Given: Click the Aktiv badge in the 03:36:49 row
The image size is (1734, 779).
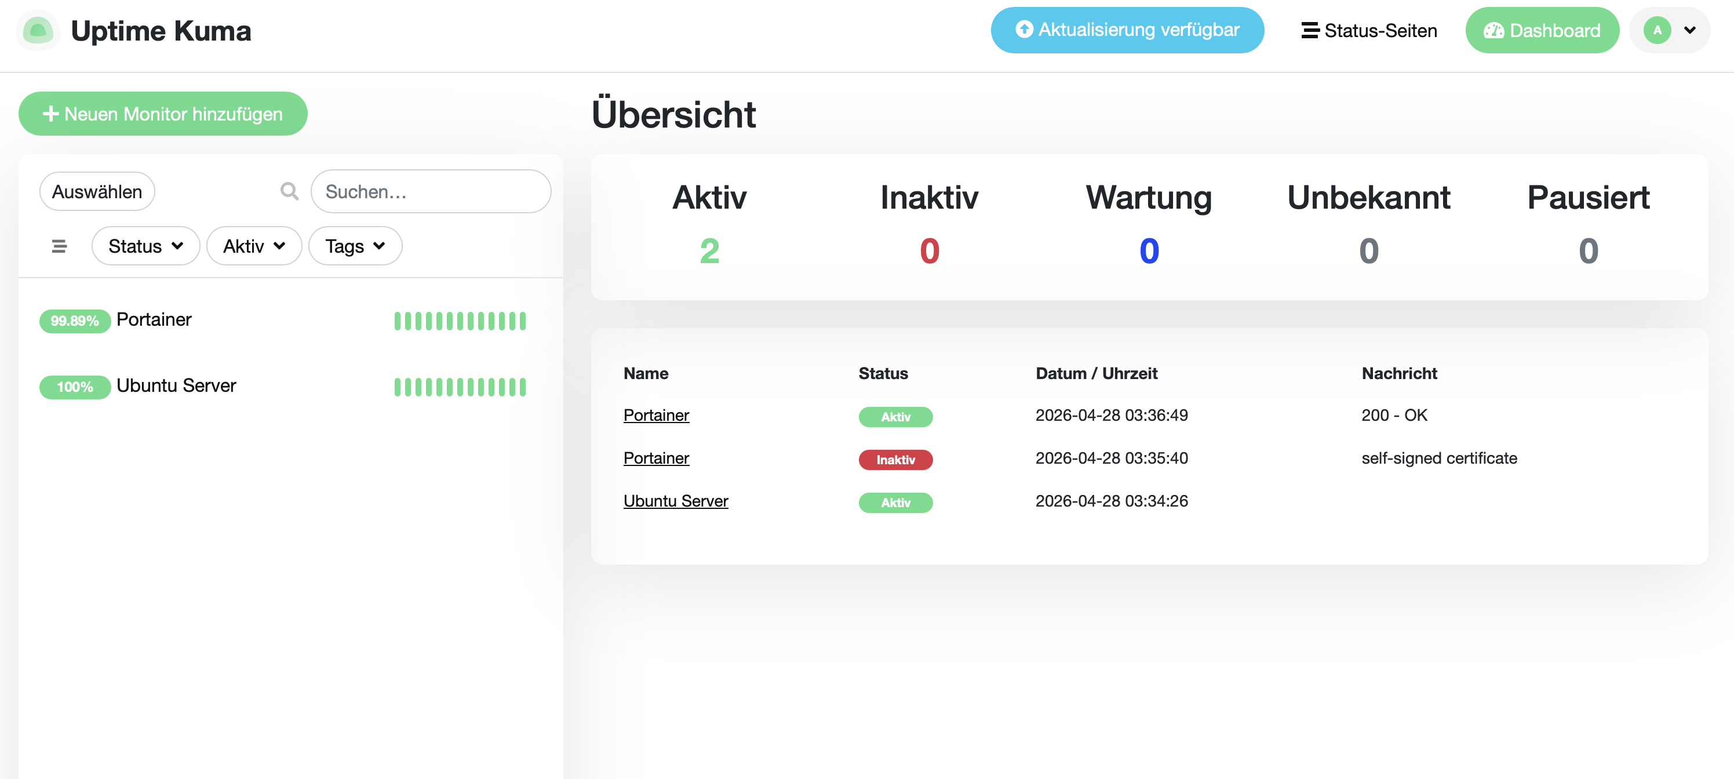Looking at the screenshot, I should point(895,417).
